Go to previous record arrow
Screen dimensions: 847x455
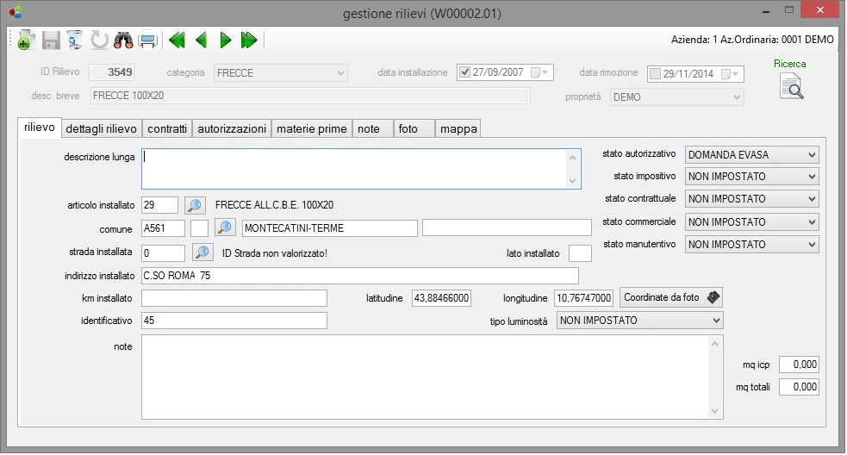[x=202, y=40]
